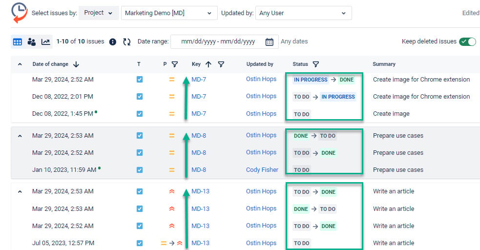Switch to the users view icon
Viewport: 480px width, 250px height.
(32, 42)
